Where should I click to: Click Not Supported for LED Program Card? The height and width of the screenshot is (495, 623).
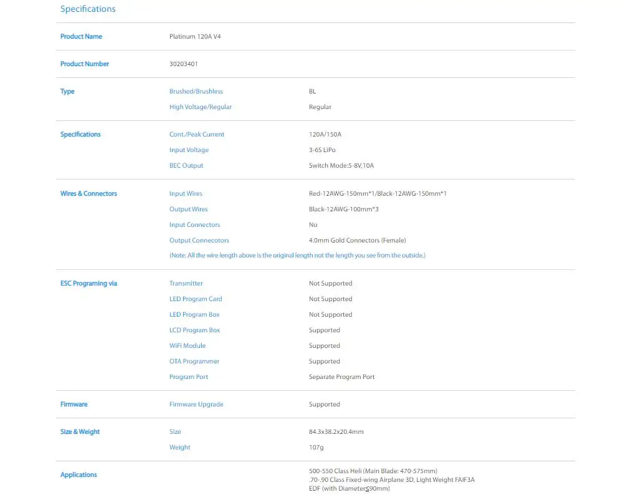pos(331,299)
